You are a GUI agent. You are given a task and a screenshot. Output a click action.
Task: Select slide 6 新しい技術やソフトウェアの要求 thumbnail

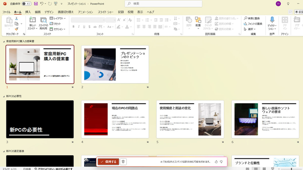[266, 119]
